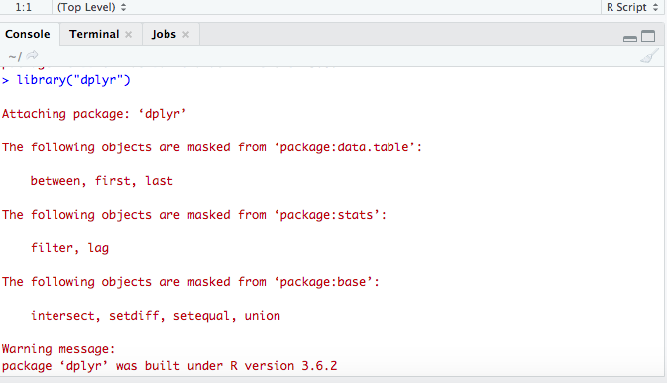Viewport: 667px width, 383px height.
Task: Click the ~/ working directory path
Action: [15, 56]
